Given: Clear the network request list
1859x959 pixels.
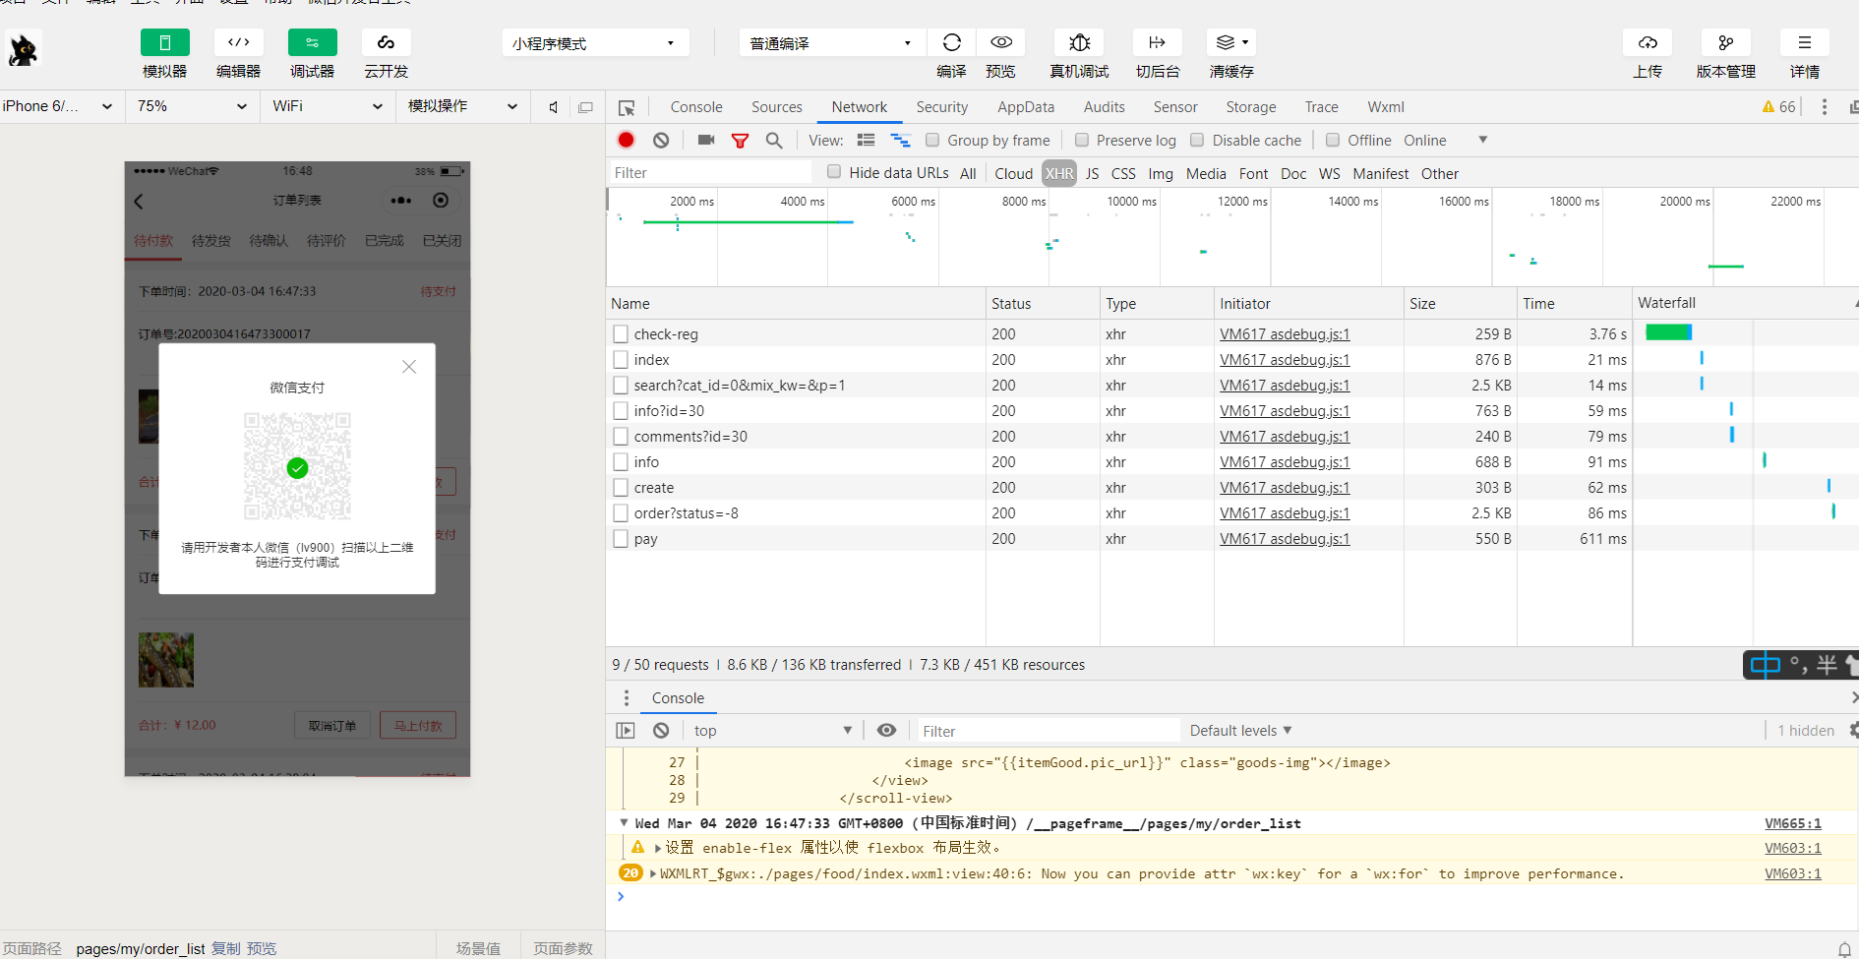Looking at the screenshot, I should pos(661,140).
